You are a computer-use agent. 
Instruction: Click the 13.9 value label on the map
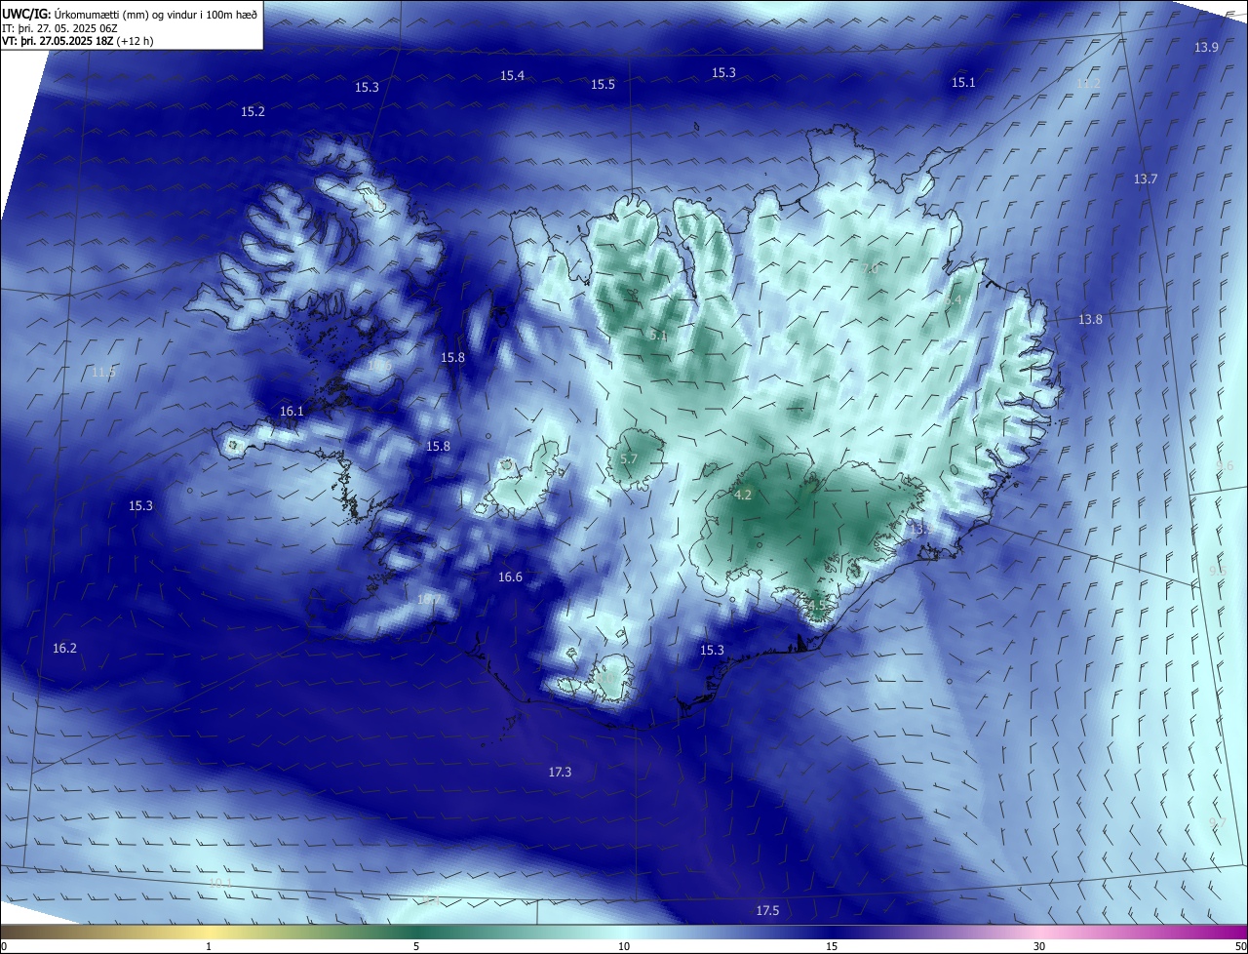[1206, 48]
